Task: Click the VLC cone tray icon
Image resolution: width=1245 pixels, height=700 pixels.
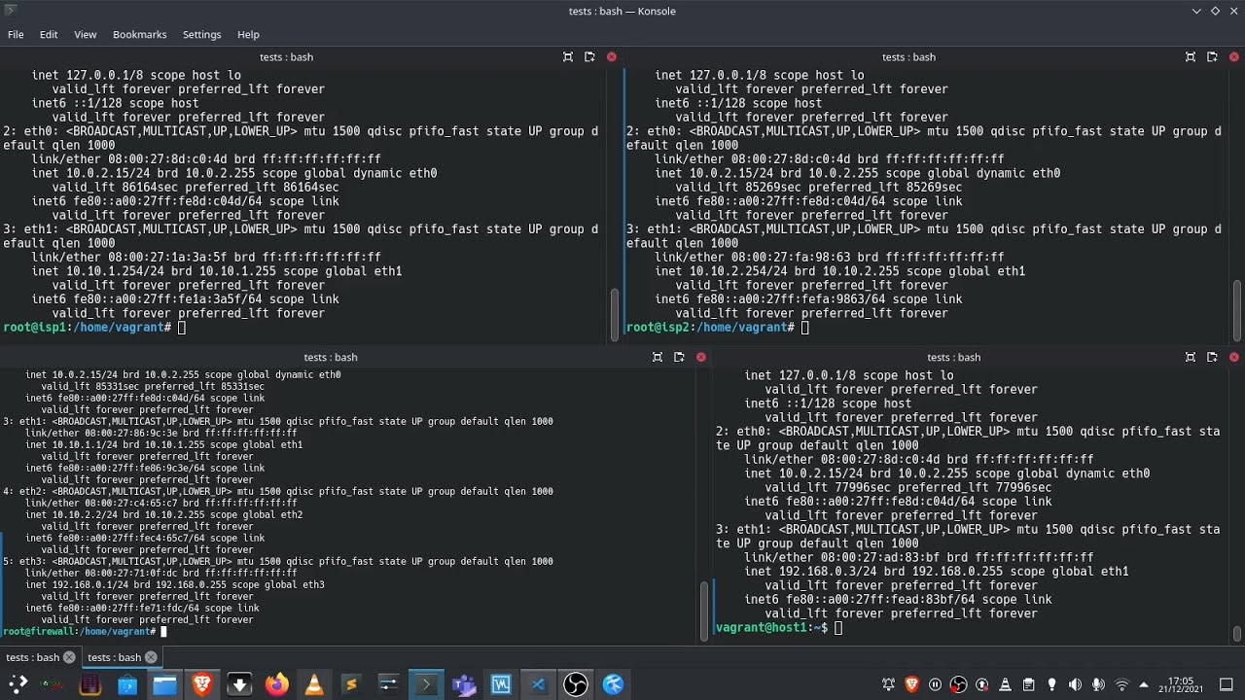Action: click(1005, 684)
